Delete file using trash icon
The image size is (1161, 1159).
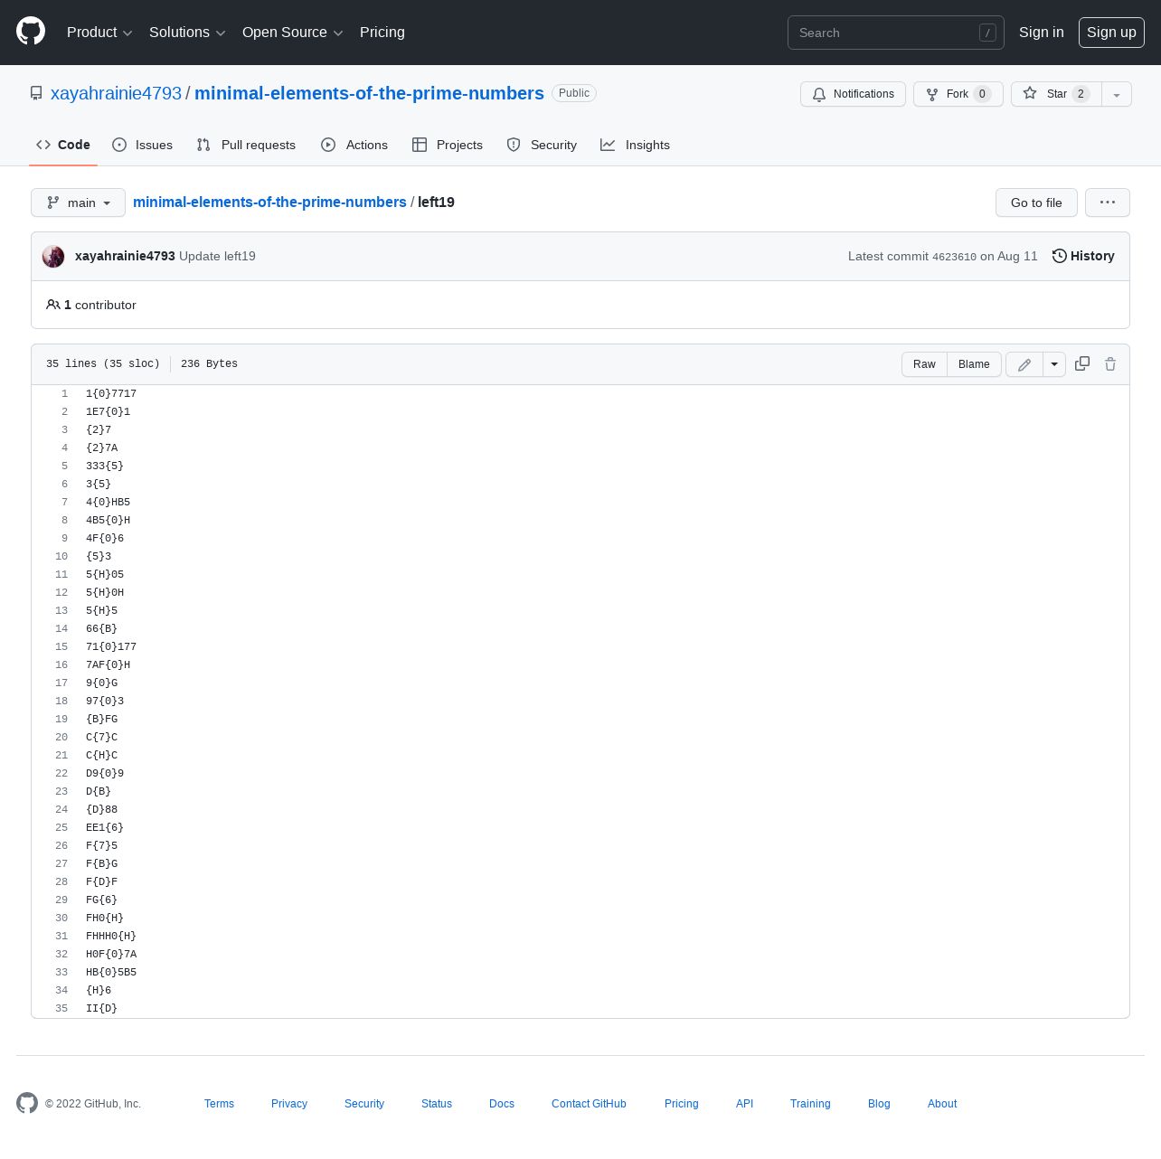point(1110,363)
